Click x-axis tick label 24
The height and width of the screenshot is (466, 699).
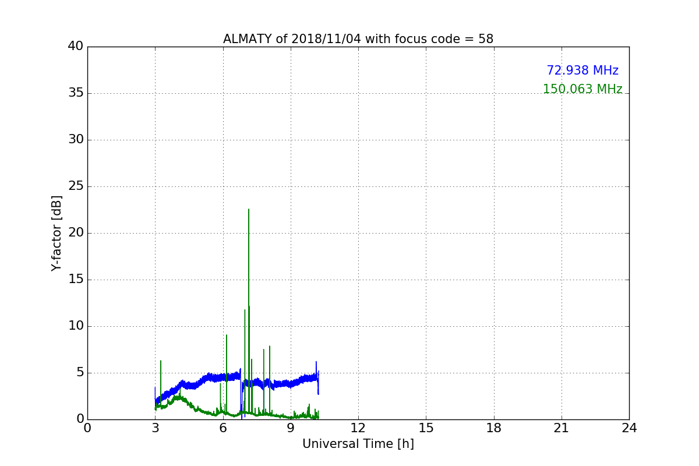click(x=629, y=429)
